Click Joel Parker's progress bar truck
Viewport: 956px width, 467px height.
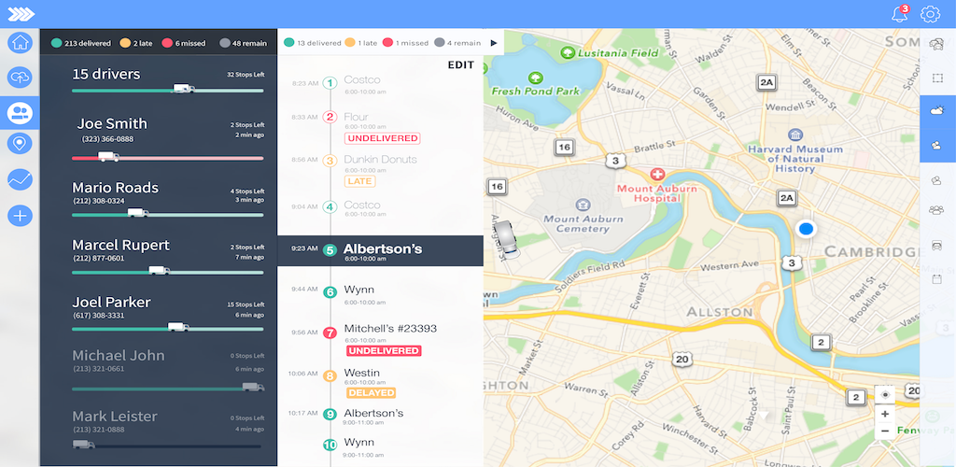178,327
